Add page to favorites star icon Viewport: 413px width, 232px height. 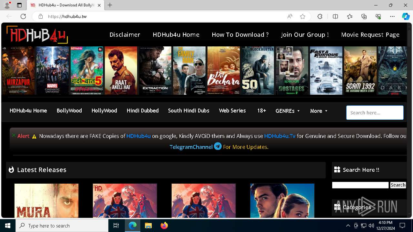(x=303, y=16)
